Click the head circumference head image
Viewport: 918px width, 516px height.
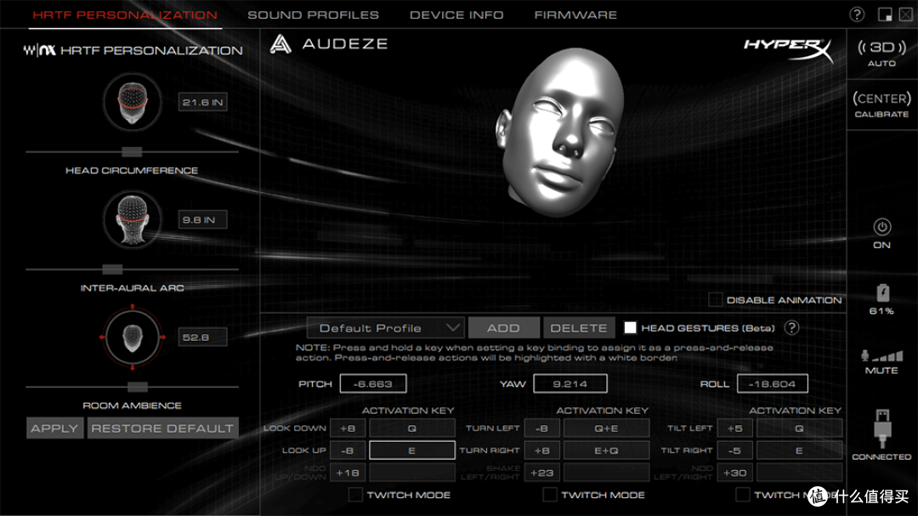click(133, 103)
